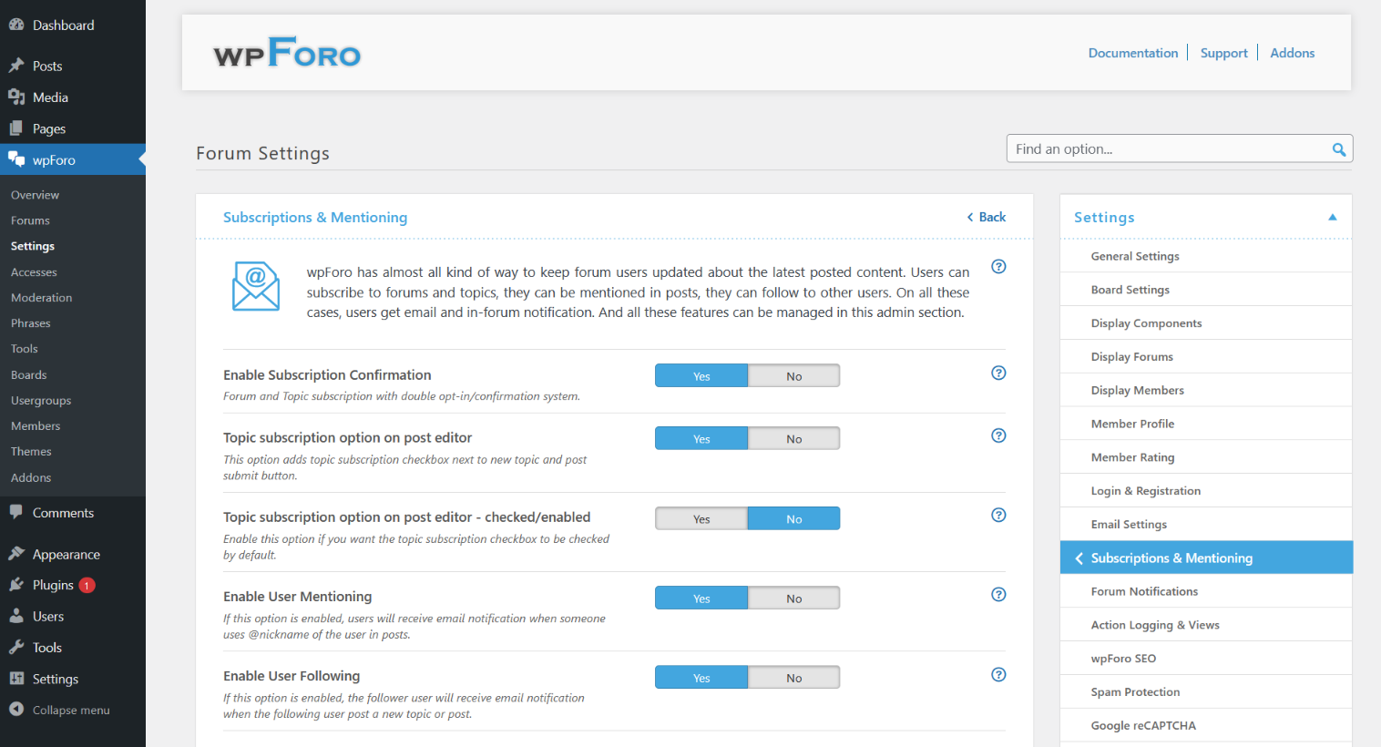The width and height of the screenshot is (1381, 747).
Task: Open help for Enable Subscription Confirmation
Action: pyautogui.click(x=998, y=373)
